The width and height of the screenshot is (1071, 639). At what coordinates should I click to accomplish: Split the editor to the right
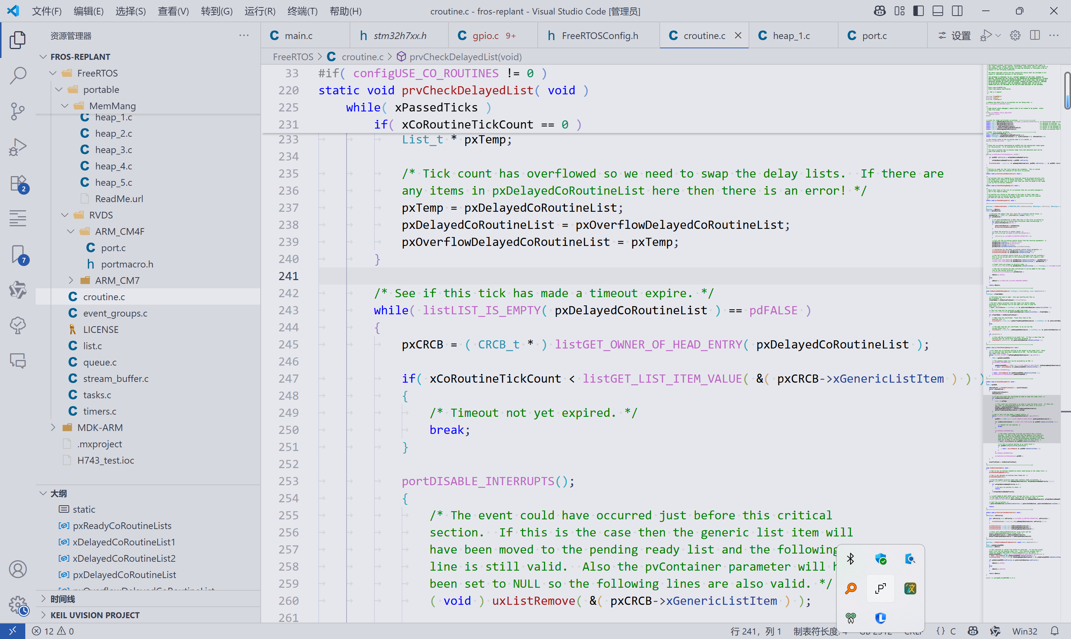tap(1035, 35)
